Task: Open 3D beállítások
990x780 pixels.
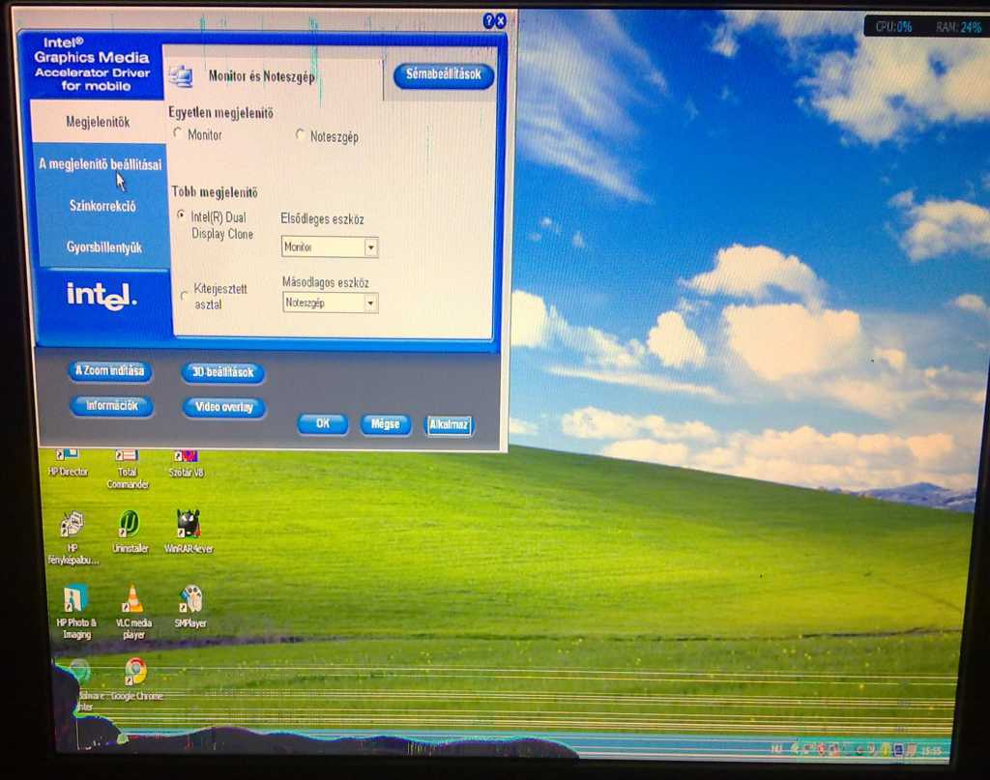Action: (x=223, y=372)
